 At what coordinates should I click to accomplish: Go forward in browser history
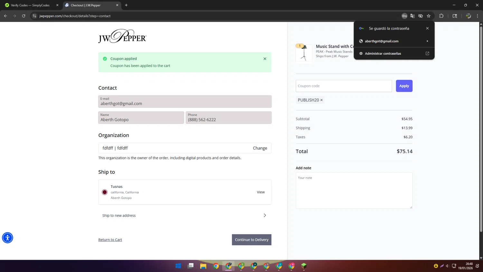coord(14,16)
